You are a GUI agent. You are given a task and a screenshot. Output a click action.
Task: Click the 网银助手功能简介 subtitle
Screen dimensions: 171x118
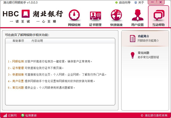pos(148,41)
